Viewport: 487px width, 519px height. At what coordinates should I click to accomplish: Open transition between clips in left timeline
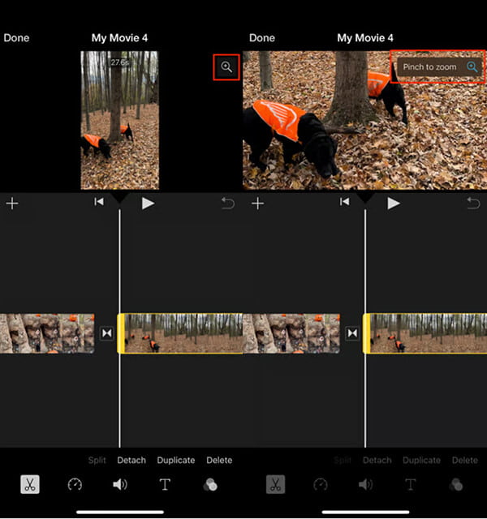coord(106,333)
